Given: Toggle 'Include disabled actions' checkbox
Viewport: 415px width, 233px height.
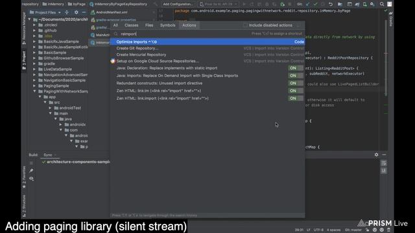Looking at the screenshot, I should pos(245,25).
